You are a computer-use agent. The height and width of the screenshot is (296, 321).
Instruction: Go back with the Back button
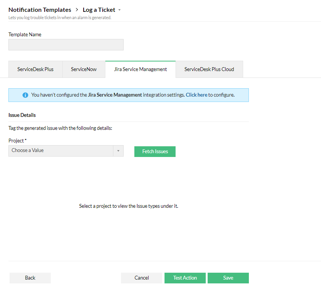30,278
